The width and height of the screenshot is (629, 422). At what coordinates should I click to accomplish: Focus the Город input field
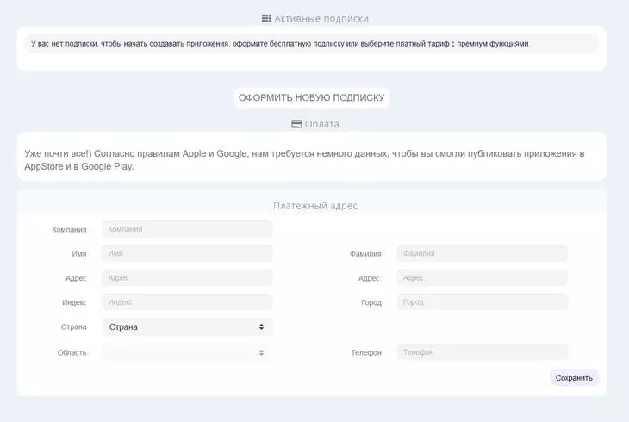(x=483, y=302)
